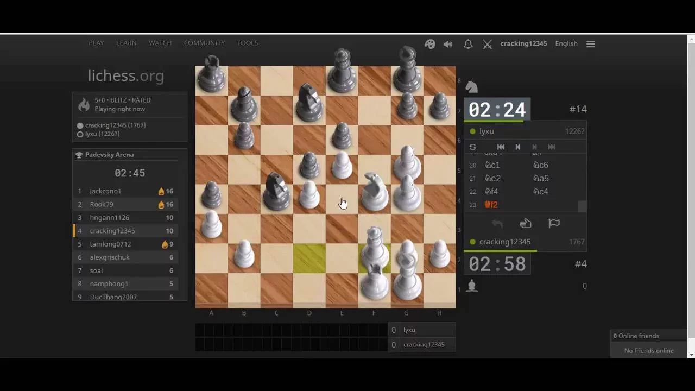Click the move list scrollbar thumb
This screenshot has width=695, height=391.
582,206
